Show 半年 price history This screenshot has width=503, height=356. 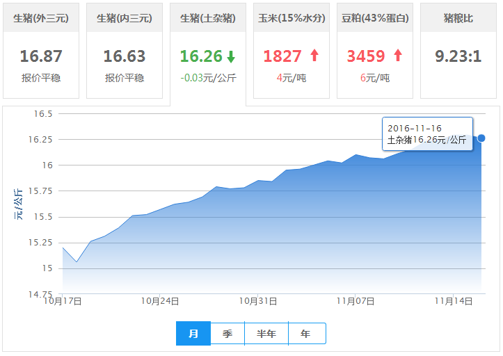click(x=266, y=334)
